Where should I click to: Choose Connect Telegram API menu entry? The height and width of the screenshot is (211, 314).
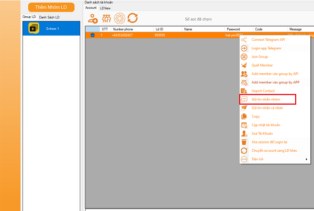click(x=275, y=40)
